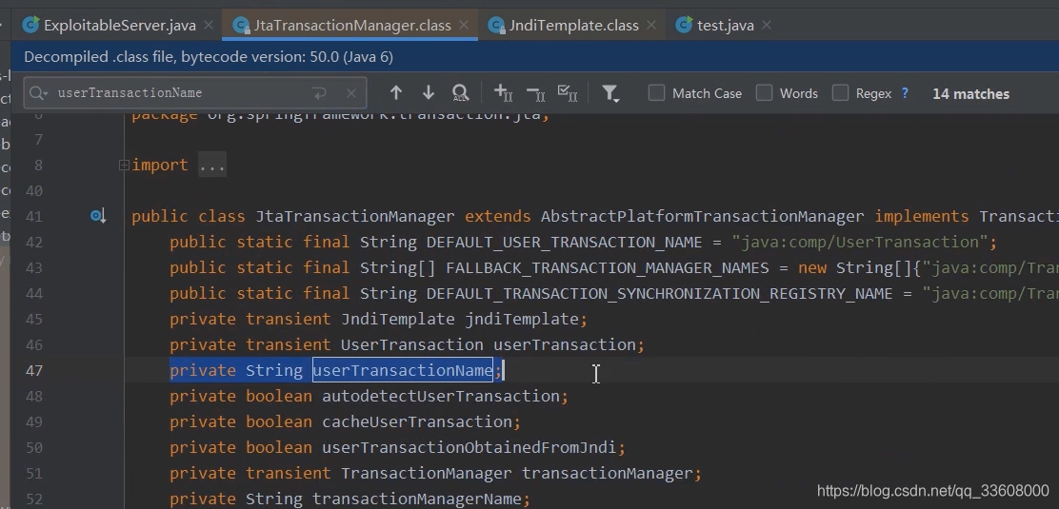Click the userTransaction field on line 46

coord(564,345)
